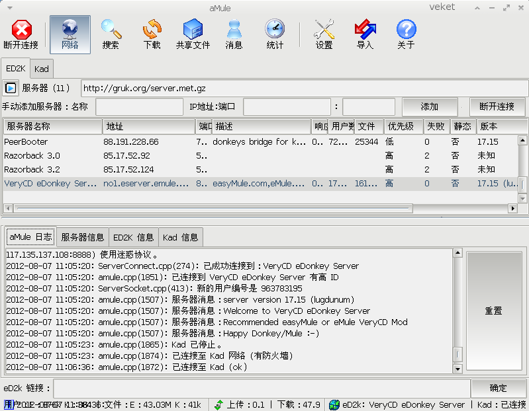The image size is (529, 411).
Task: Sort by 地址 column header
Action: [x=149, y=126]
